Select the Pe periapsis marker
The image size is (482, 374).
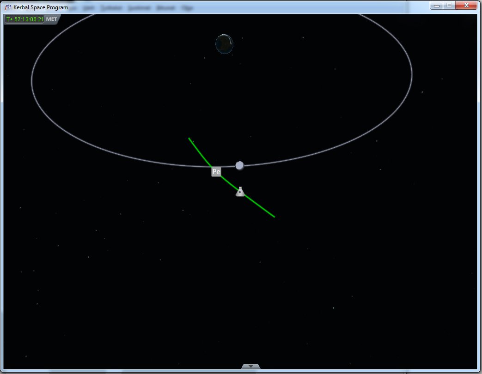[216, 171]
